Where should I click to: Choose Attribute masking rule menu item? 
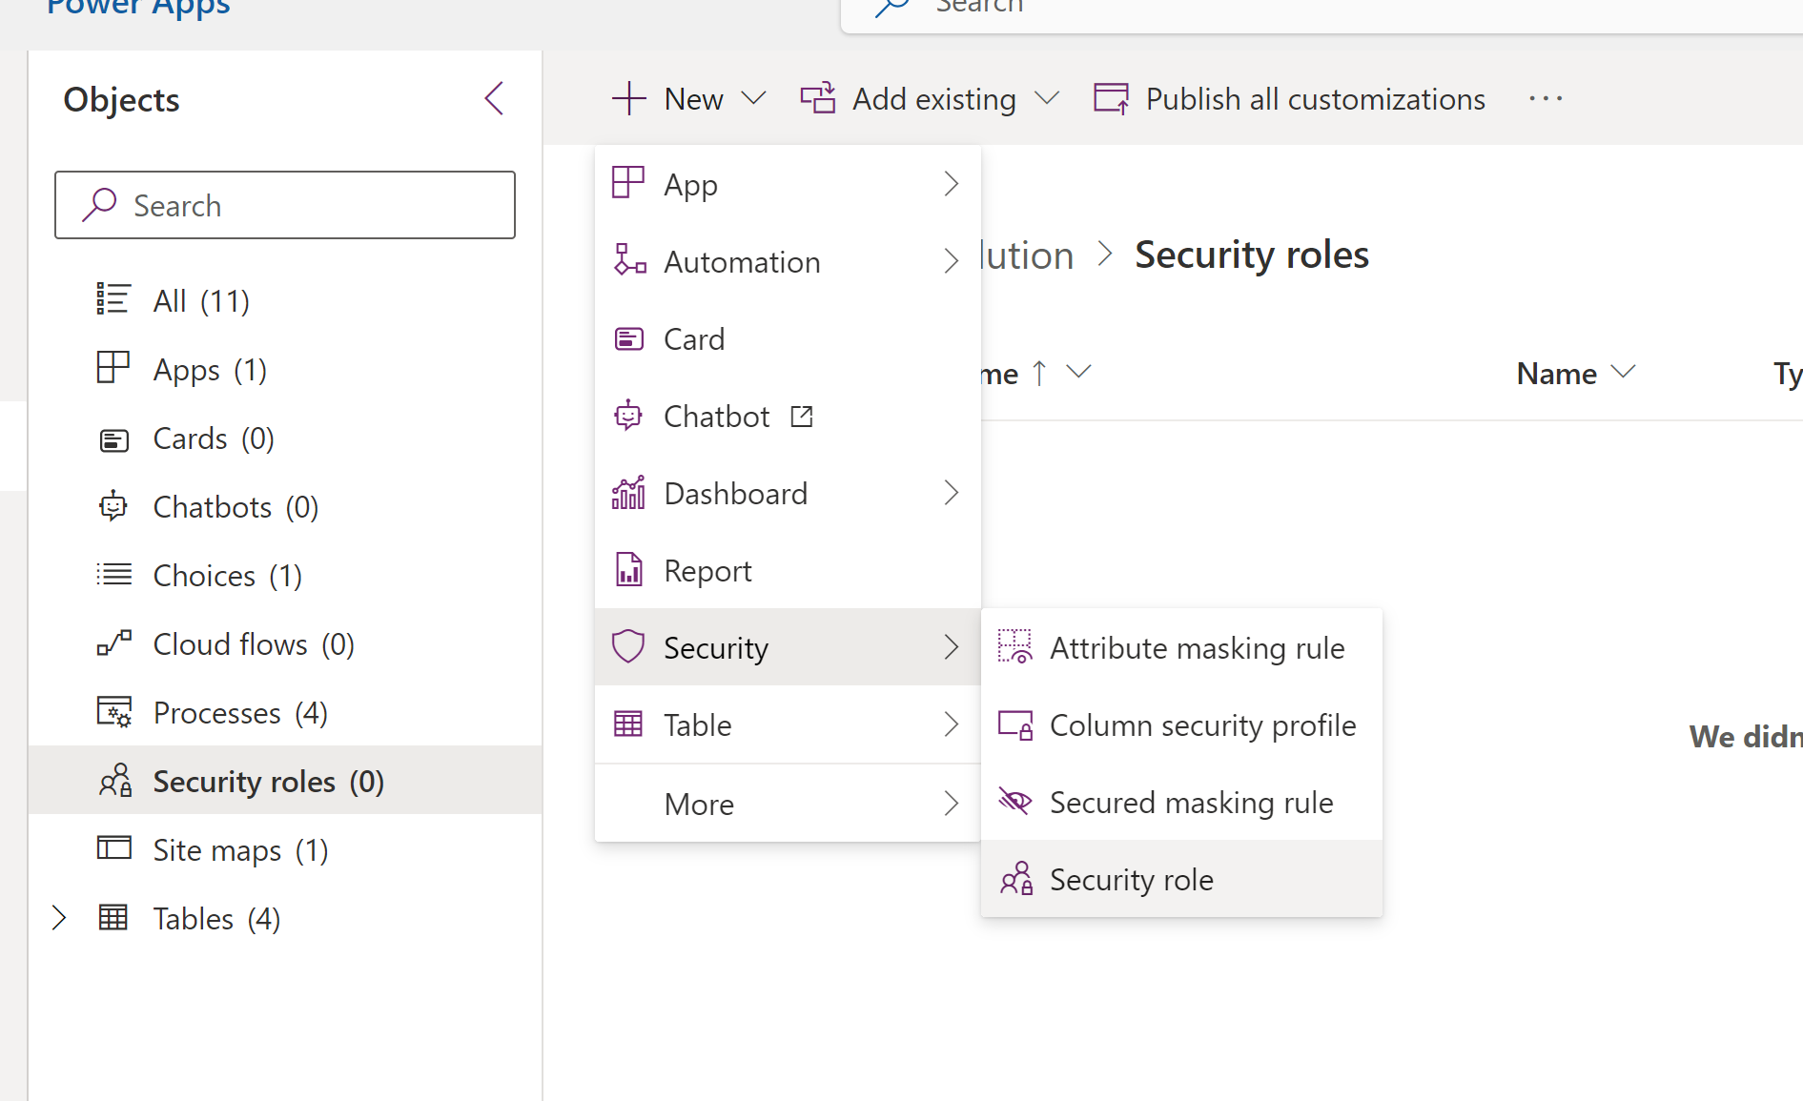(x=1181, y=647)
